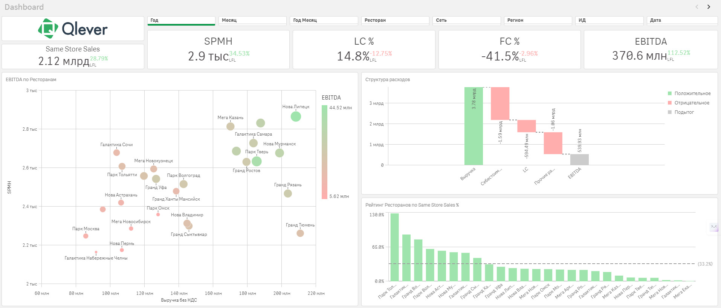Click the EBITDA color gradient legend bar
This screenshot has height=308, width=721.
pos(324,152)
